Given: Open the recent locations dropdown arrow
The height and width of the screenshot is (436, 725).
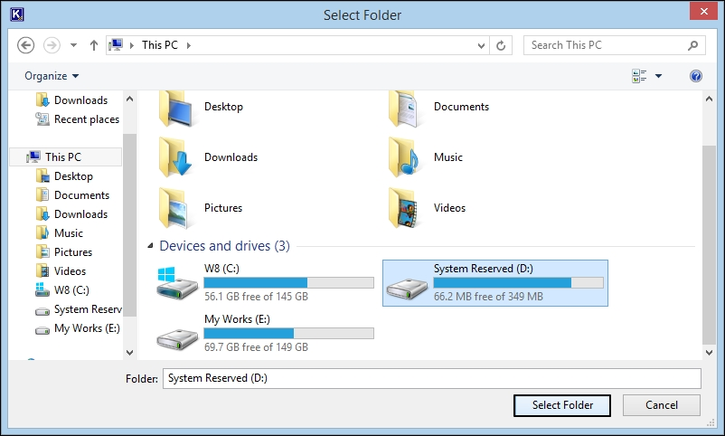Looking at the screenshot, I should pos(73,45).
